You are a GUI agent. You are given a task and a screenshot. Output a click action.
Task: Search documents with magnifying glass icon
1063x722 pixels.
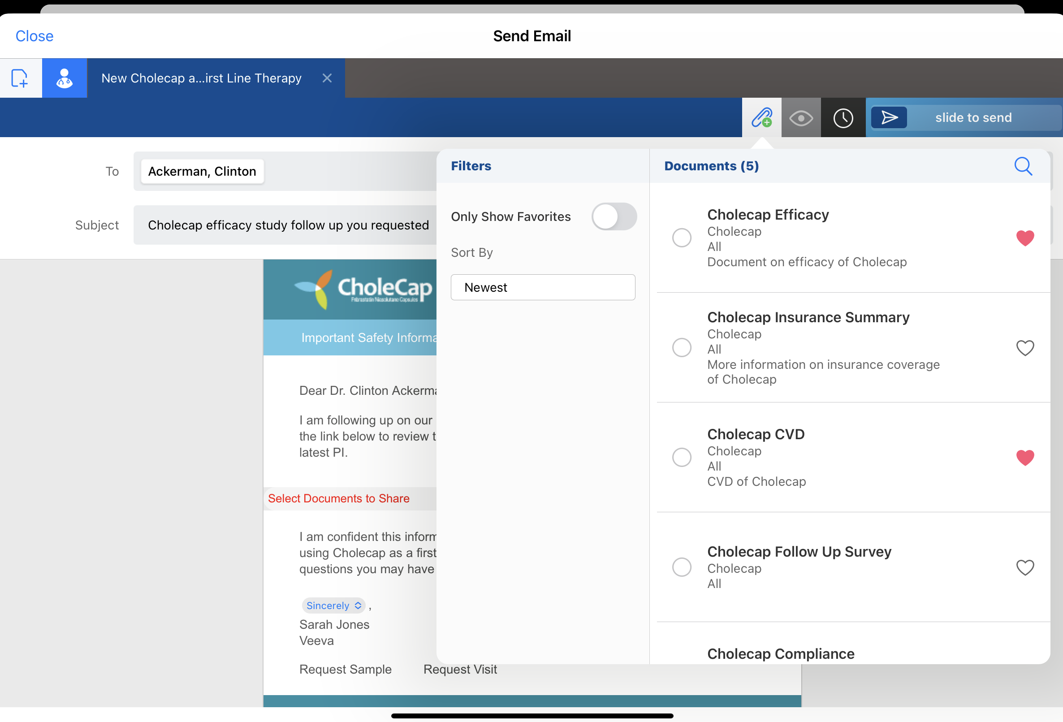click(x=1023, y=166)
